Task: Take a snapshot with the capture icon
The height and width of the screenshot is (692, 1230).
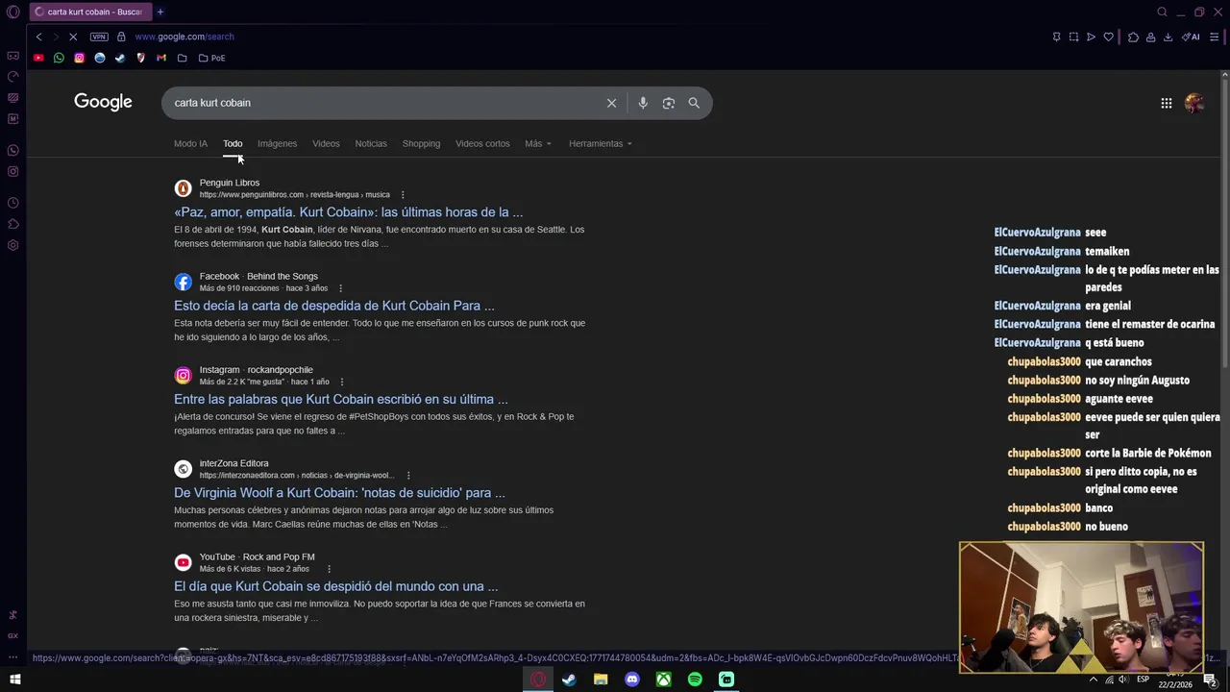Action: click(x=1073, y=37)
